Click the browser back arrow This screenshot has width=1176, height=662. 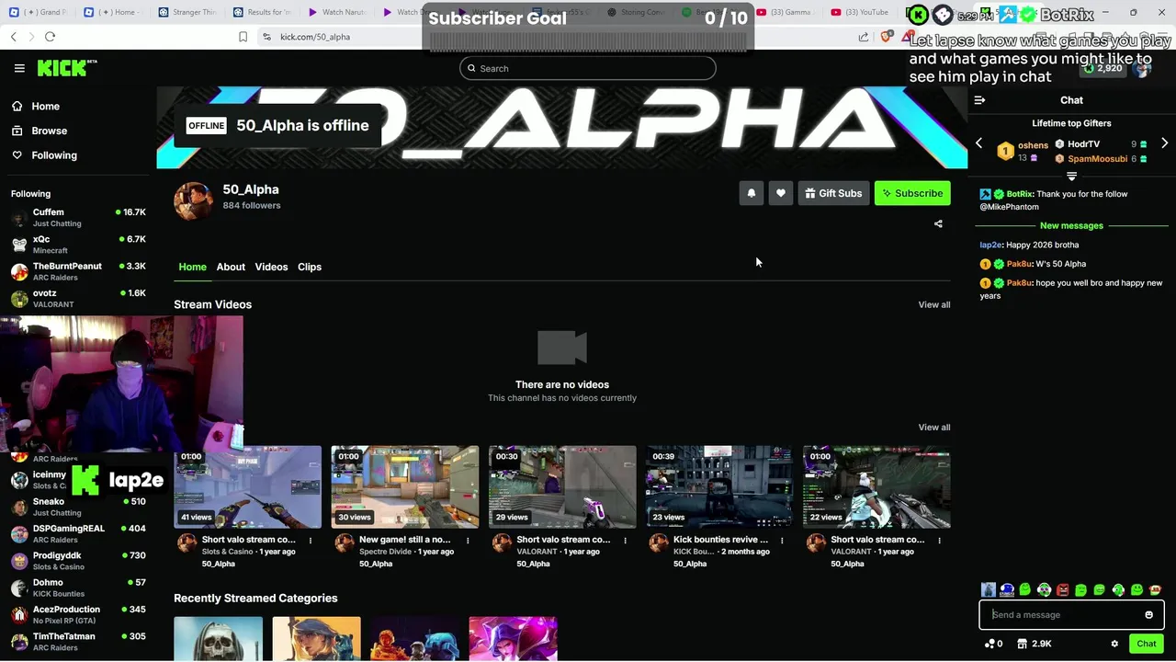click(x=14, y=37)
